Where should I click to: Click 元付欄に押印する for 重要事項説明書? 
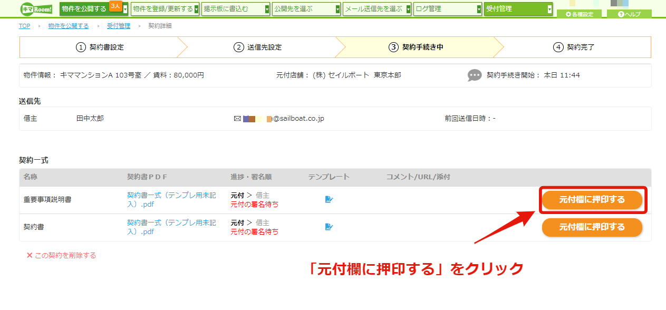coord(592,200)
